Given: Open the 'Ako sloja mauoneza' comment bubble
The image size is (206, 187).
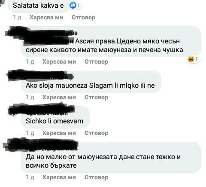Looking at the screenshot, I should (x=91, y=82).
